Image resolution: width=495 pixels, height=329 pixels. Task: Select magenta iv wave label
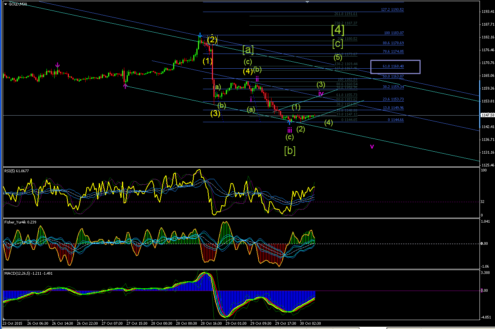click(x=321, y=93)
